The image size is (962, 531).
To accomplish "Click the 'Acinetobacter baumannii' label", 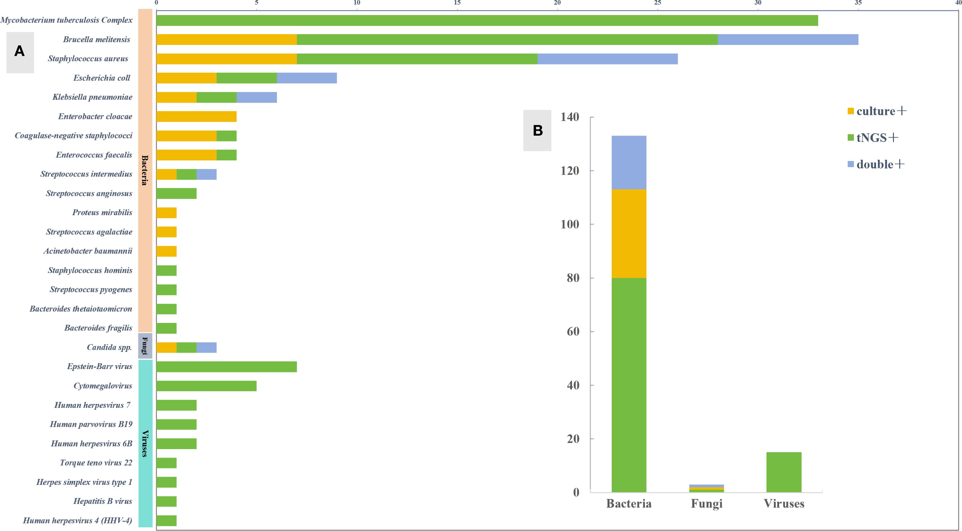I will click(x=88, y=251).
